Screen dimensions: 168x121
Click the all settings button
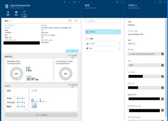[72, 51]
